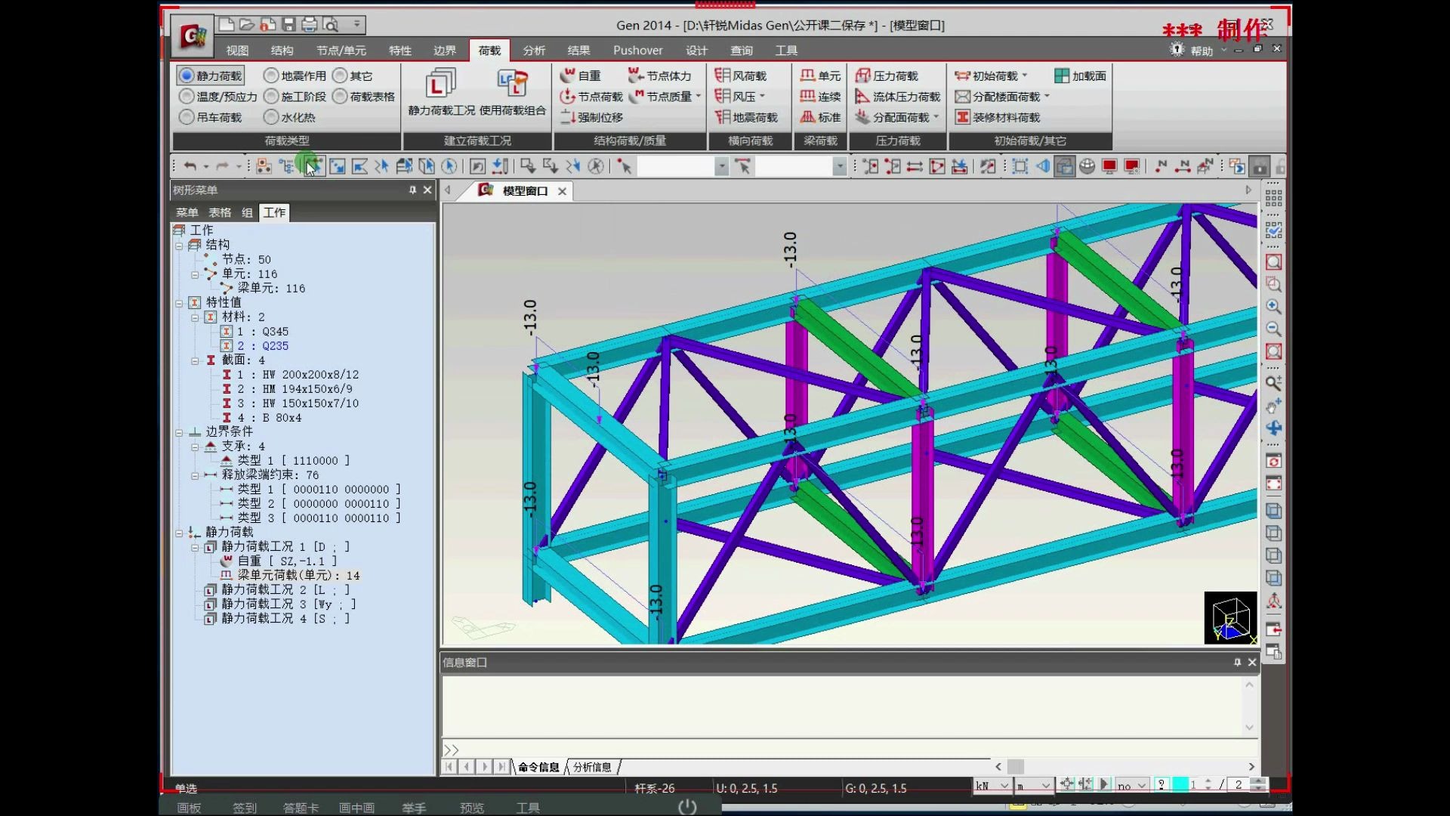Viewport: 1450px width, 816px height.
Task: Click the message window horizontal scrollbar
Action: (x=1016, y=767)
